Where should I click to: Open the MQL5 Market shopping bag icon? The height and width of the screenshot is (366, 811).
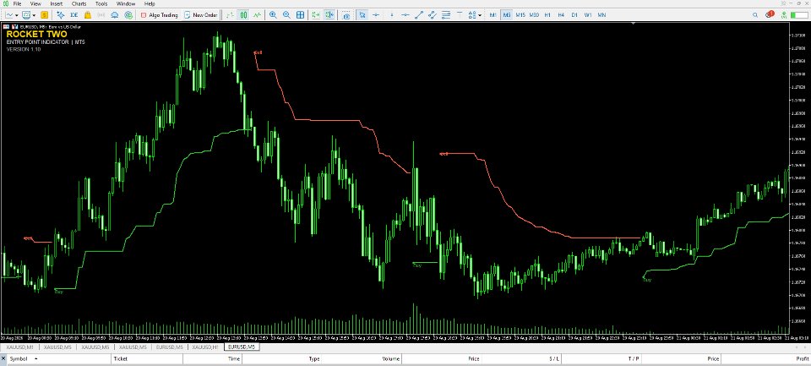88,15
